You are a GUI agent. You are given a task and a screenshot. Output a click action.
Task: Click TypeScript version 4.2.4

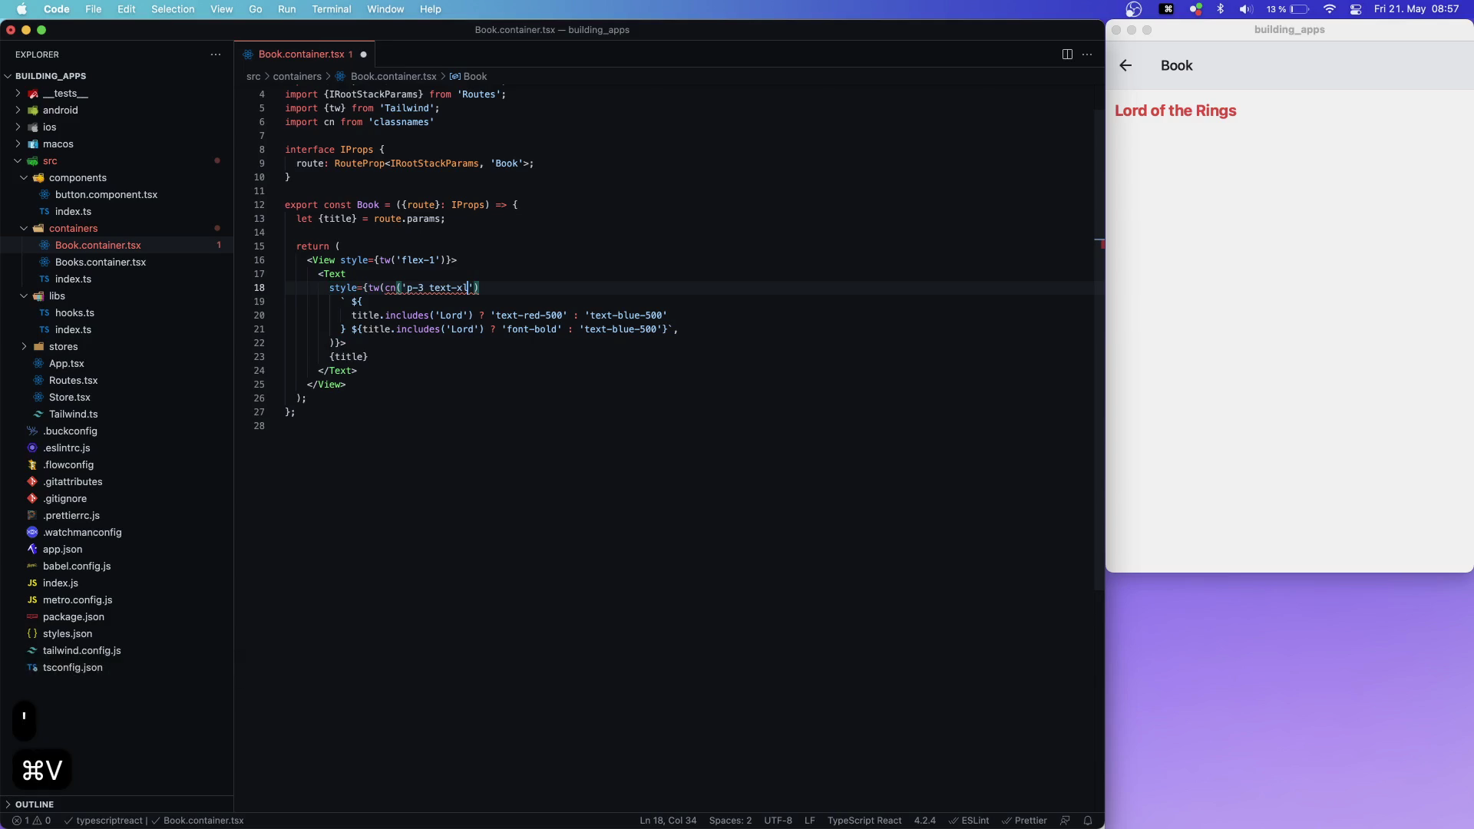[924, 821]
